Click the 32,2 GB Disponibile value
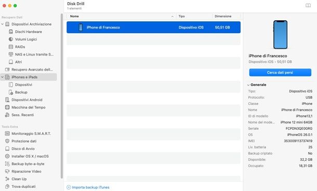The height and width of the screenshot is (191, 317). [306, 159]
